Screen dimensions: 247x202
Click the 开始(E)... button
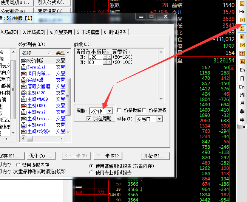(x=155, y=156)
